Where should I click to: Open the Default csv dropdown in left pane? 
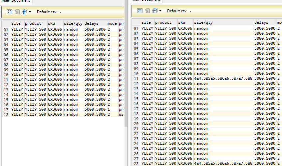[x=49, y=12]
